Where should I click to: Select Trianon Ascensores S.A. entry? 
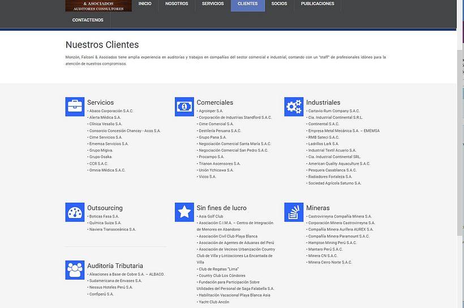tap(220, 164)
